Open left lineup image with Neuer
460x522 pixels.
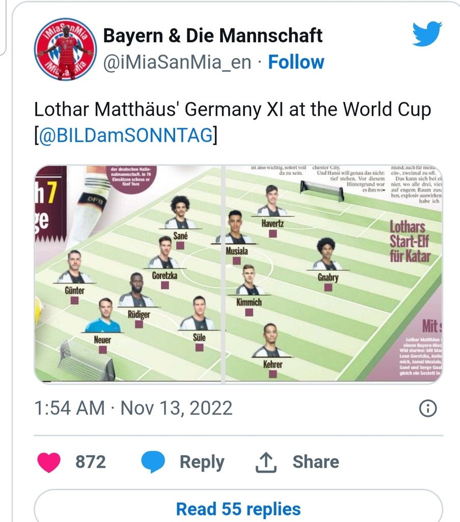[x=128, y=274]
